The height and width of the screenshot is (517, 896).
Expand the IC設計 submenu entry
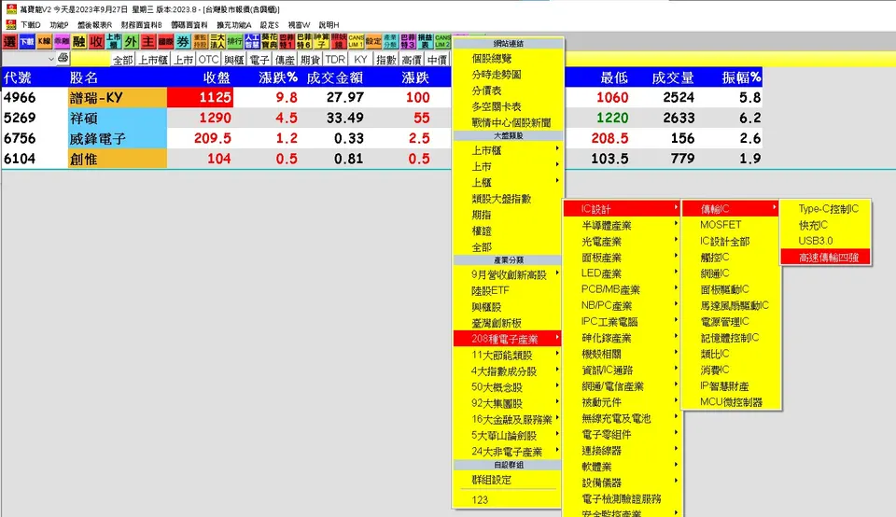pyautogui.click(x=622, y=209)
